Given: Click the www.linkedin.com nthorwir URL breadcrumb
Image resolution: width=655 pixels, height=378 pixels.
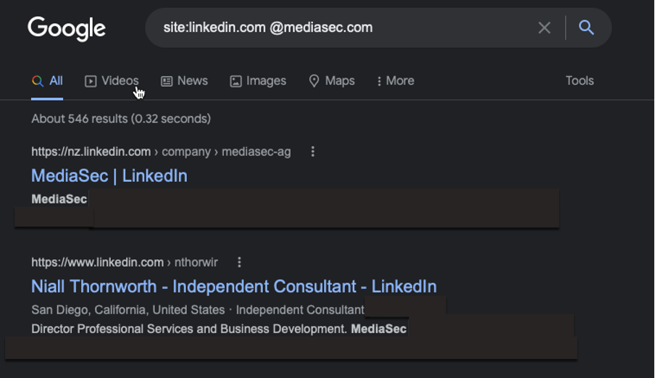Looking at the screenshot, I should click(x=125, y=262).
